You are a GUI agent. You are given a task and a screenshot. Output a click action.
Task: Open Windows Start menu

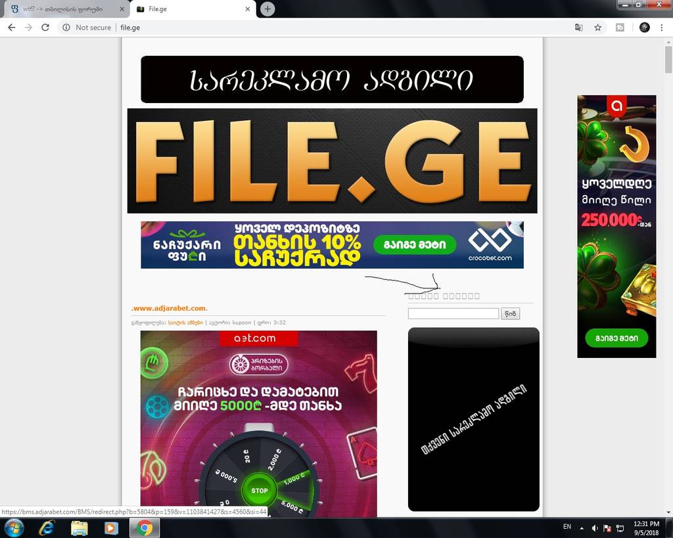coord(13,527)
